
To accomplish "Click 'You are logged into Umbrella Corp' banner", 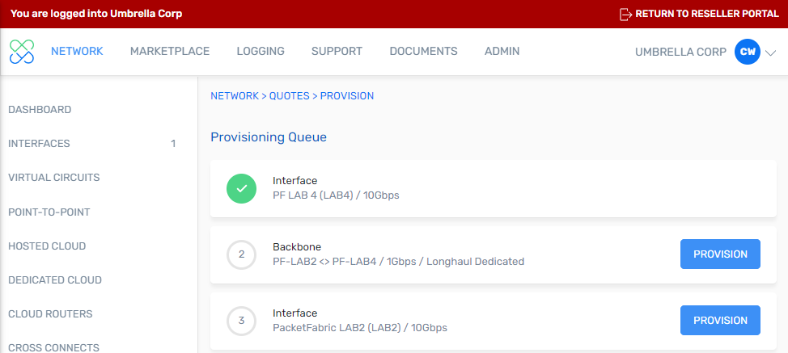I will point(96,14).
